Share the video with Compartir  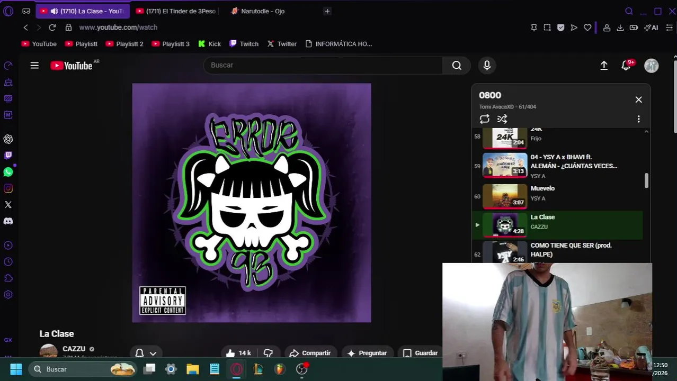coord(310,353)
